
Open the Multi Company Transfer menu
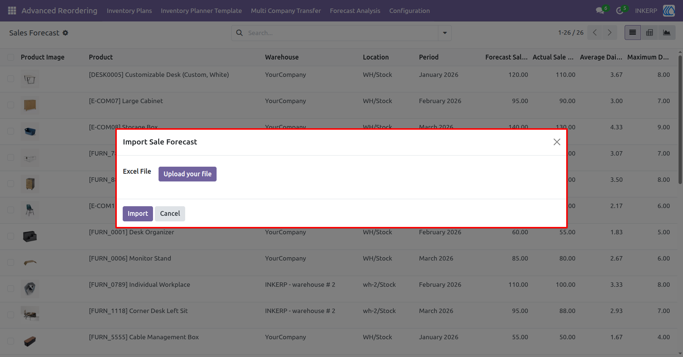286,11
